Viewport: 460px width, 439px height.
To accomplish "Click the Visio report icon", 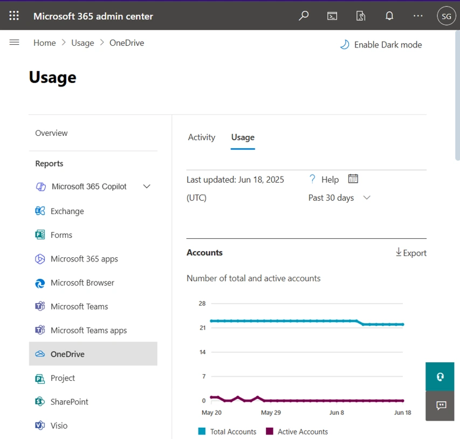I will click(40, 426).
